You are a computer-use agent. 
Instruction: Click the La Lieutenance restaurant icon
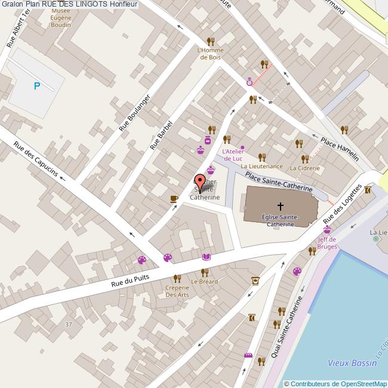pos(261,158)
